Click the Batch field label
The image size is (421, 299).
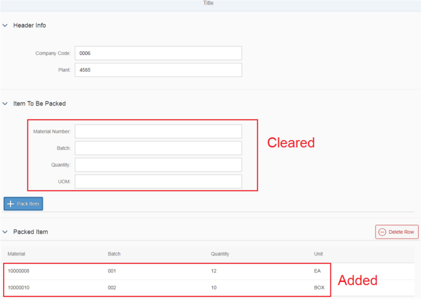tap(64, 148)
